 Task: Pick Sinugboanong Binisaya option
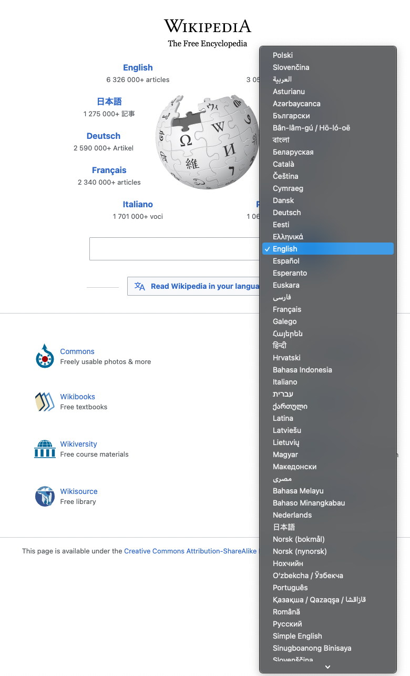coord(328,648)
